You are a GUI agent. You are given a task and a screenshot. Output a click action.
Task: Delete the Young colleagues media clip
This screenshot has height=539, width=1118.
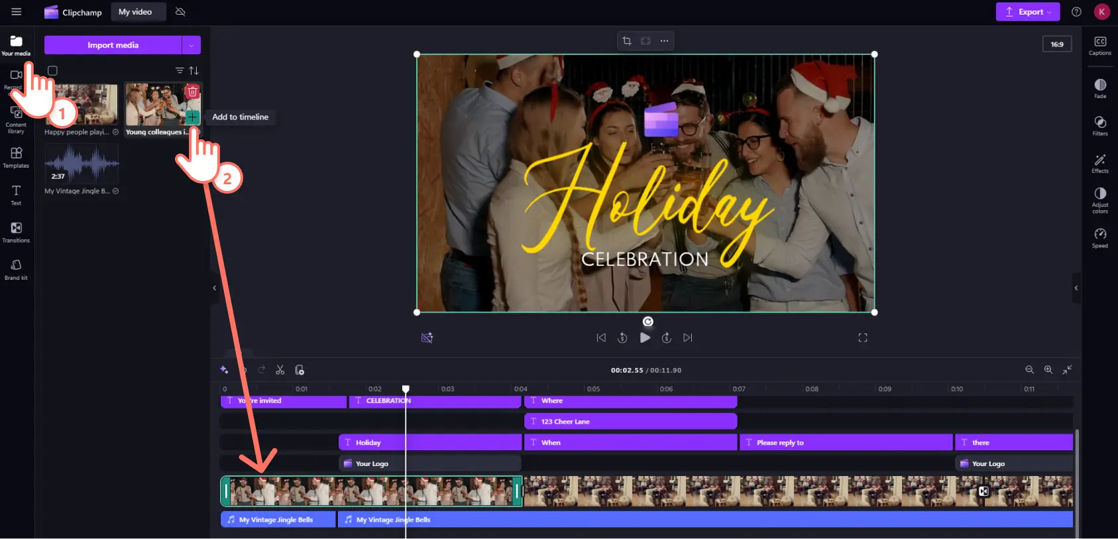tap(192, 91)
